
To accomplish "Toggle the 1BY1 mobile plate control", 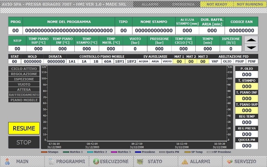I will 120,61.
